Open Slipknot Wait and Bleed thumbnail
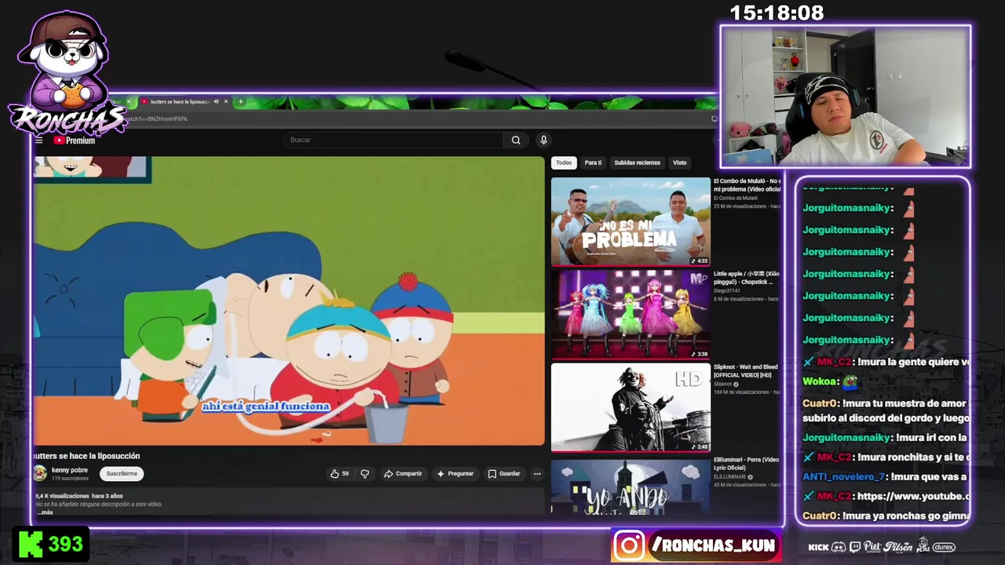The width and height of the screenshot is (1005, 565). click(x=630, y=407)
